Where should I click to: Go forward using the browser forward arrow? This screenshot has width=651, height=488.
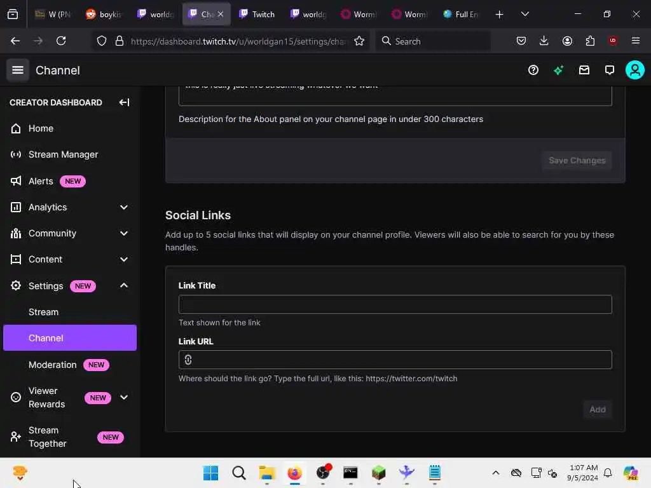[x=38, y=41]
